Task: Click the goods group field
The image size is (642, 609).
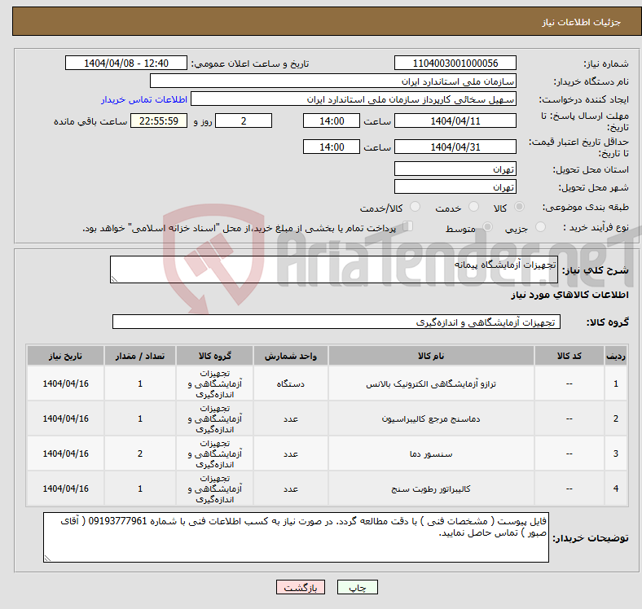Action: pyautogui.click(x=336, y=322)
